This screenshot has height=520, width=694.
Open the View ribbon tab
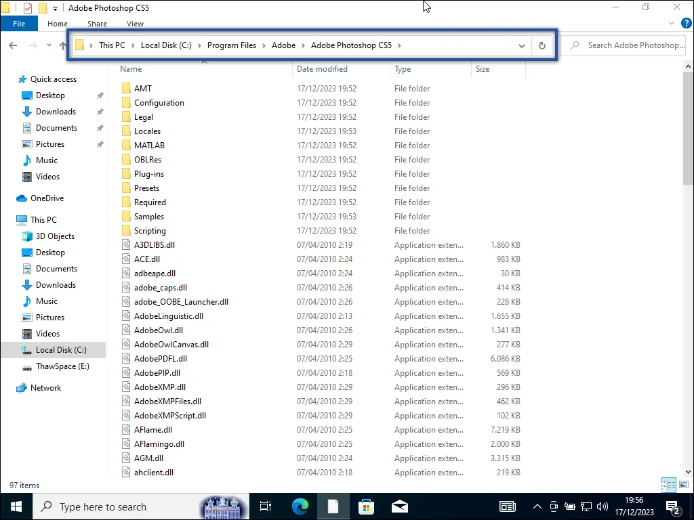135,24
